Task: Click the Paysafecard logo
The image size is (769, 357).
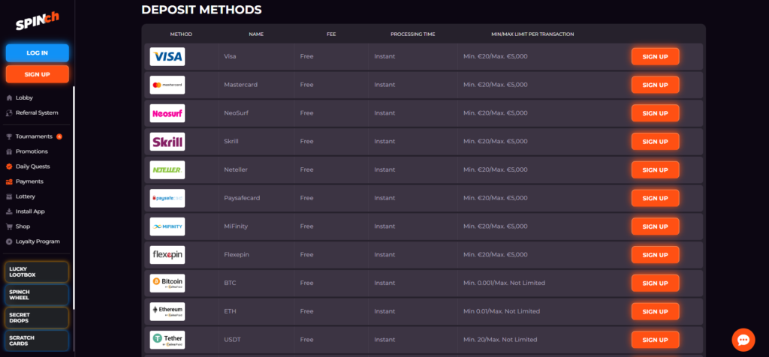Action: coord(167,198)
